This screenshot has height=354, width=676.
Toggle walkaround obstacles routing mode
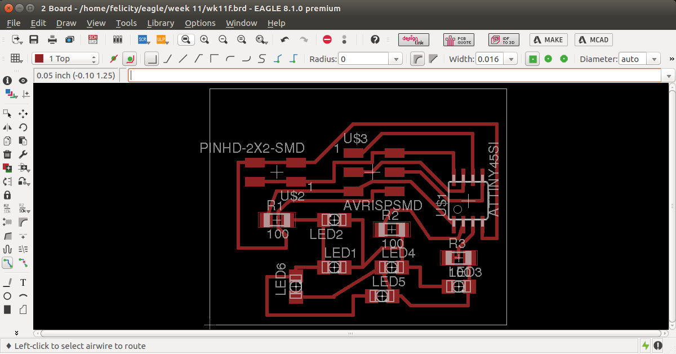point(130,59)
